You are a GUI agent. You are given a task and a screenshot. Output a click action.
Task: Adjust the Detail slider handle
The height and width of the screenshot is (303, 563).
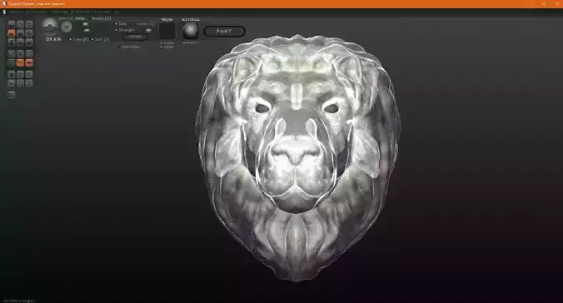[148, 31]
